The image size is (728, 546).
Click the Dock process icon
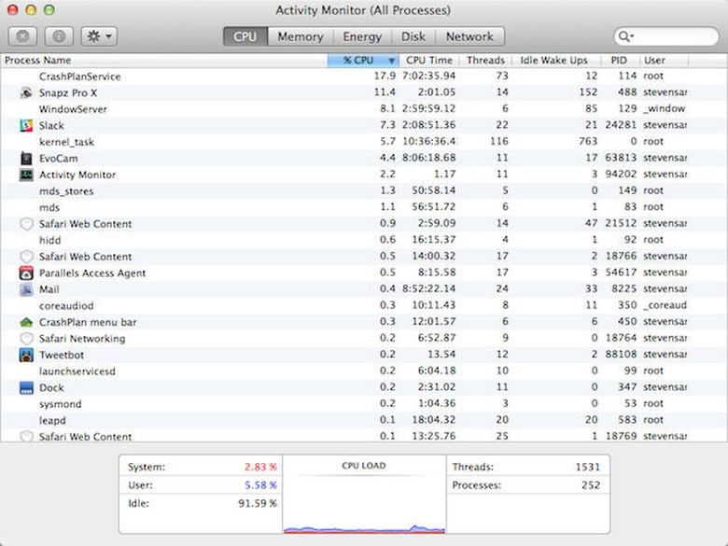pos(26,387)
